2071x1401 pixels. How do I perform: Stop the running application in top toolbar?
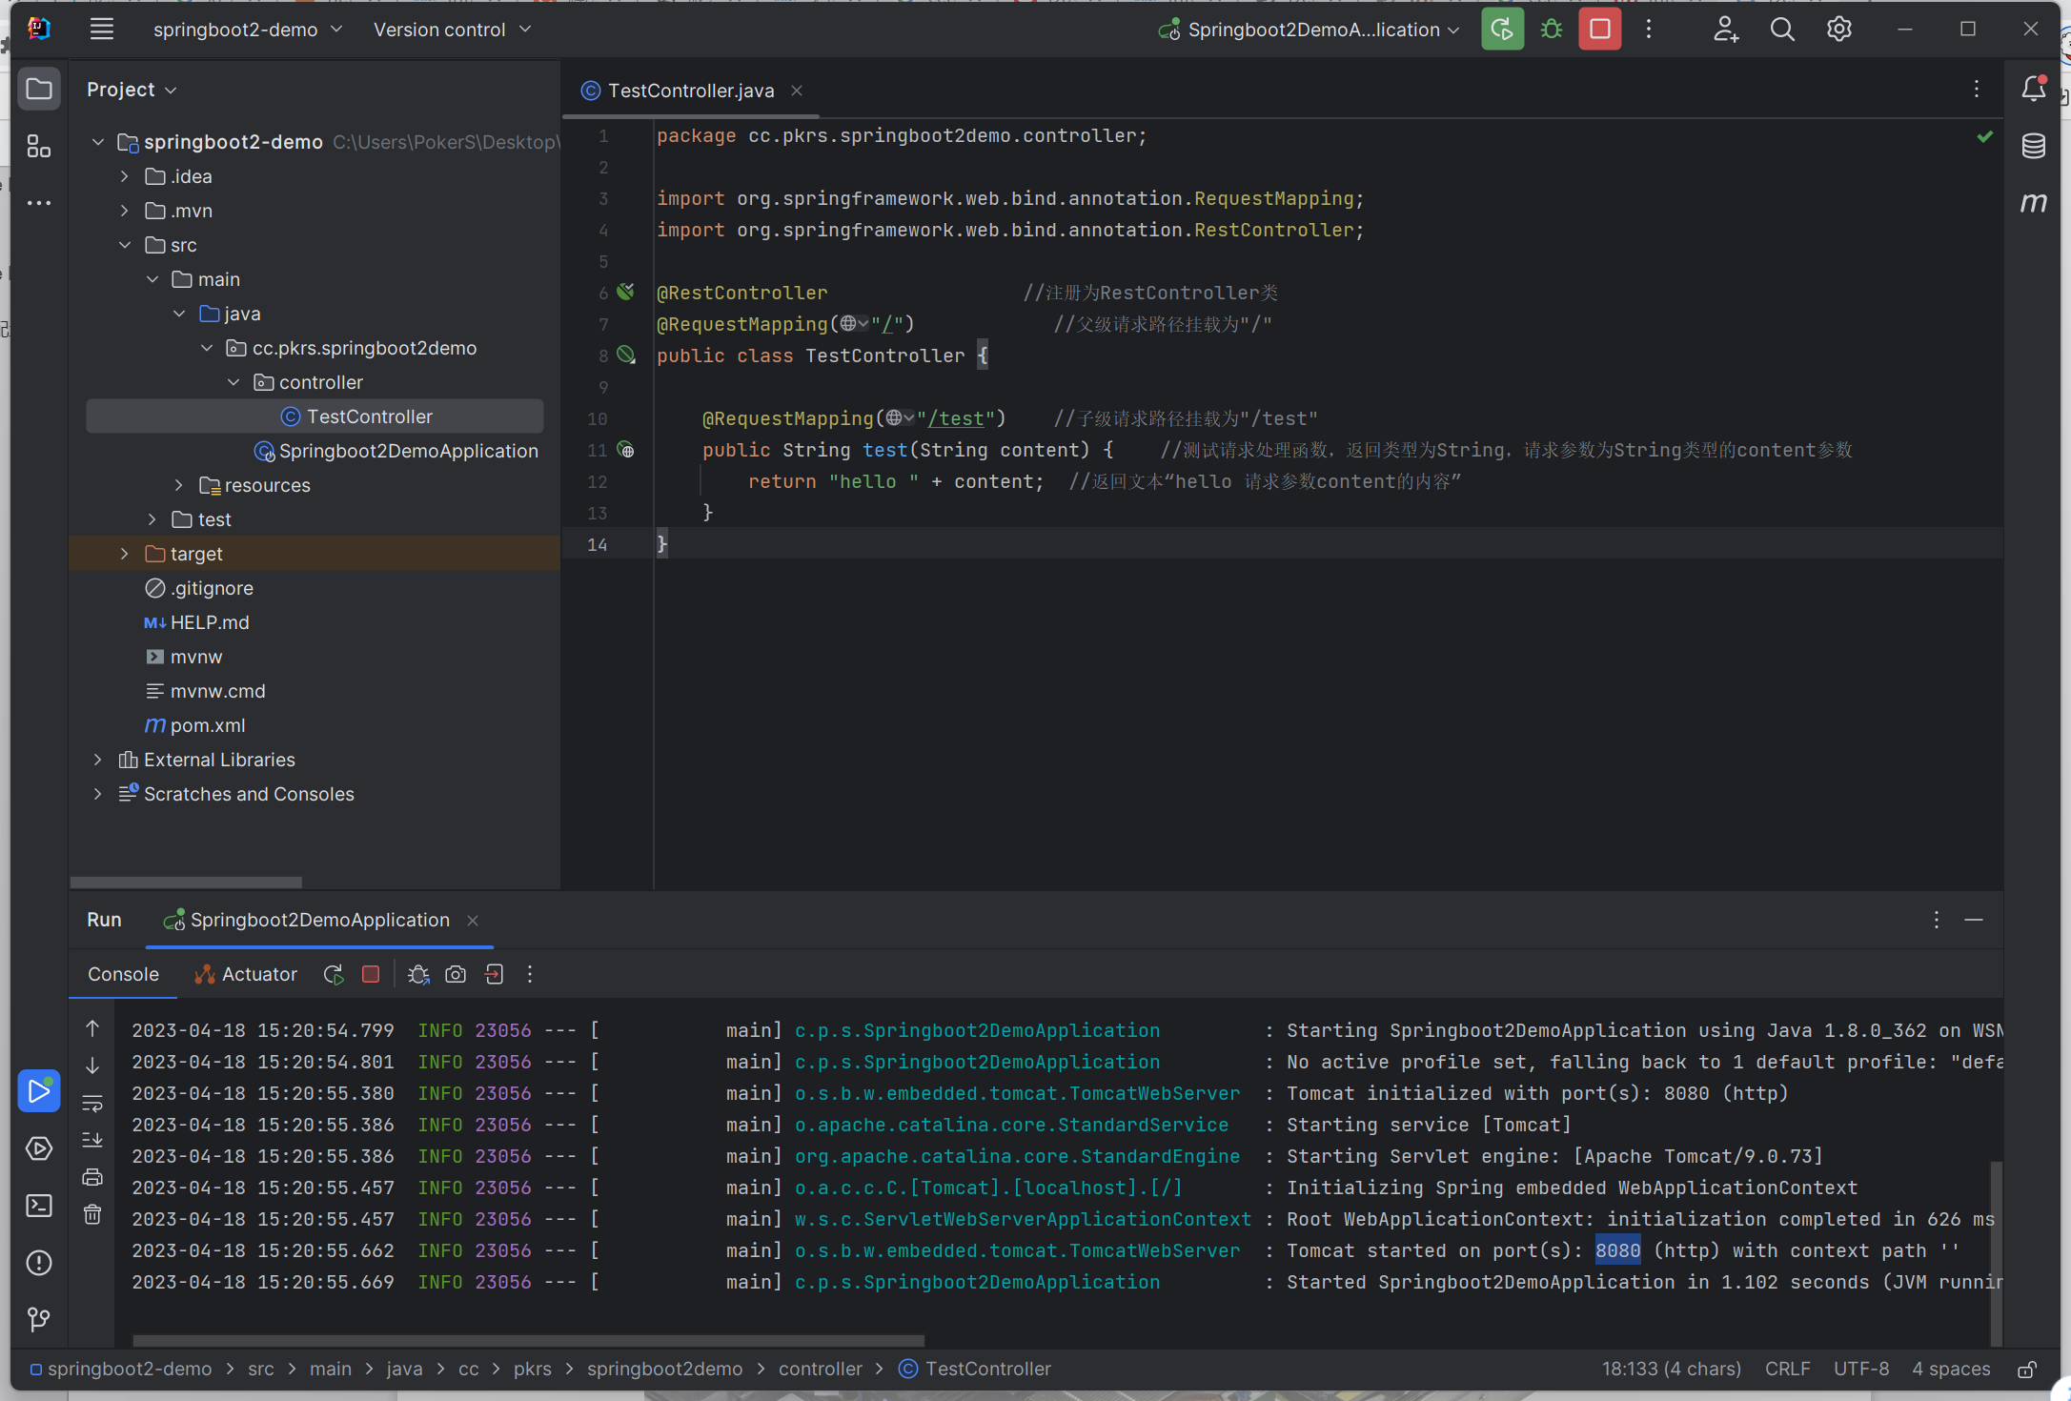coord(1600,30)
